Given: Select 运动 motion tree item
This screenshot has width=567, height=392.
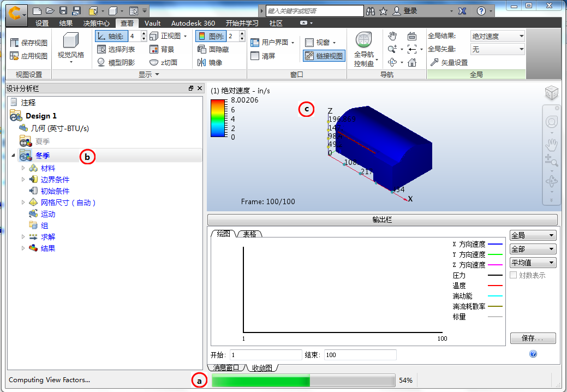Looking at the screenshot, I should pos(47,214).
